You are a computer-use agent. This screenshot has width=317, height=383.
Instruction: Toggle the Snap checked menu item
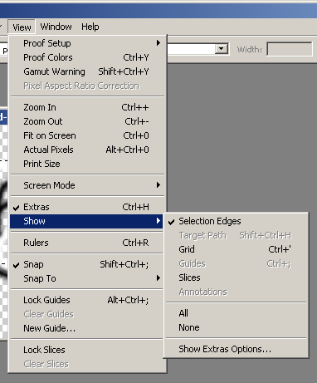(86, 264)
